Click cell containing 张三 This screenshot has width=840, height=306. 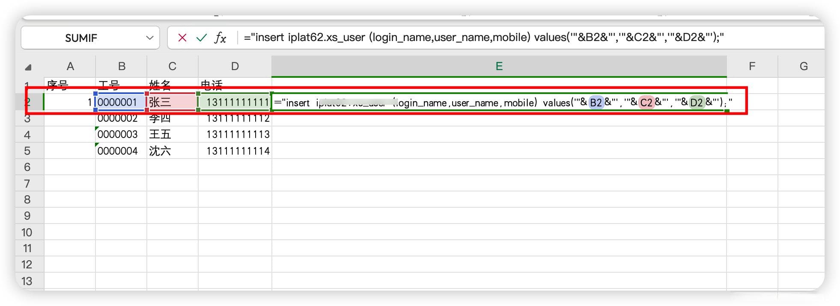coord(173,102)
